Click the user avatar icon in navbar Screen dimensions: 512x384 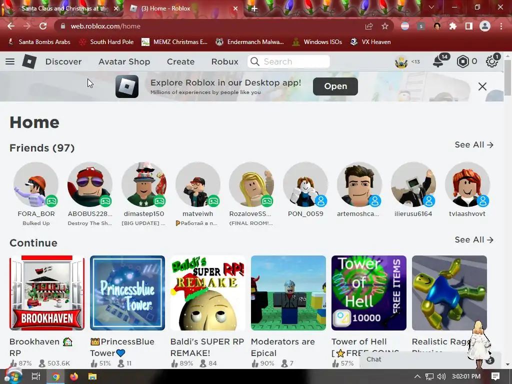[401, 61]
